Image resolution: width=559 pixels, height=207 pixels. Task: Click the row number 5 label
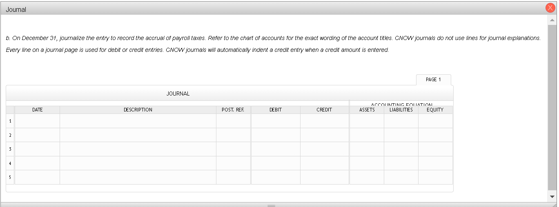[10, 177]
